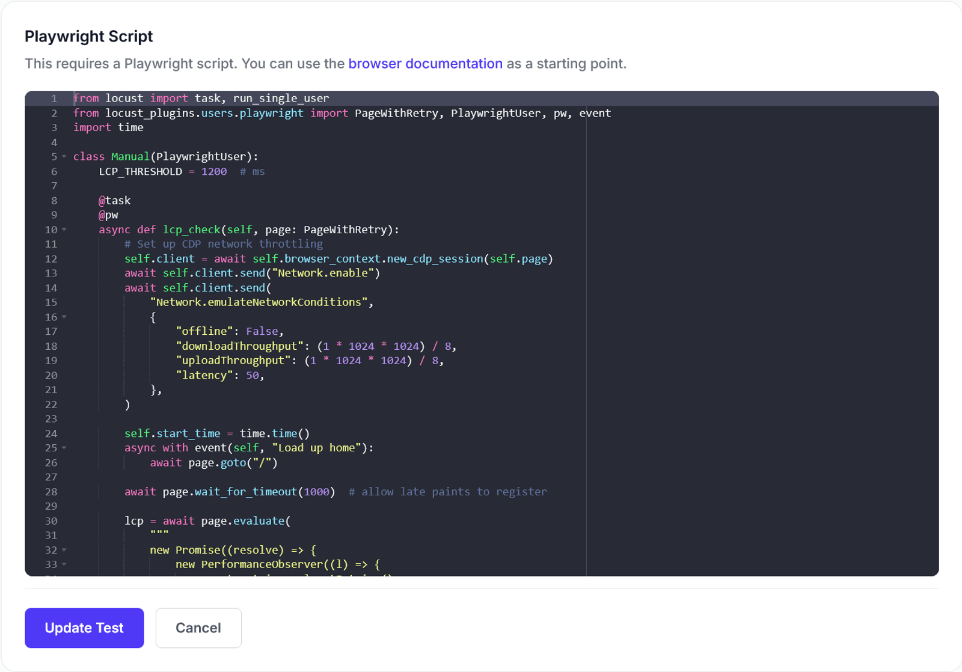Collapse the lcp_check function fold
This screenshot has width=962, height=672.
[63, 230]
